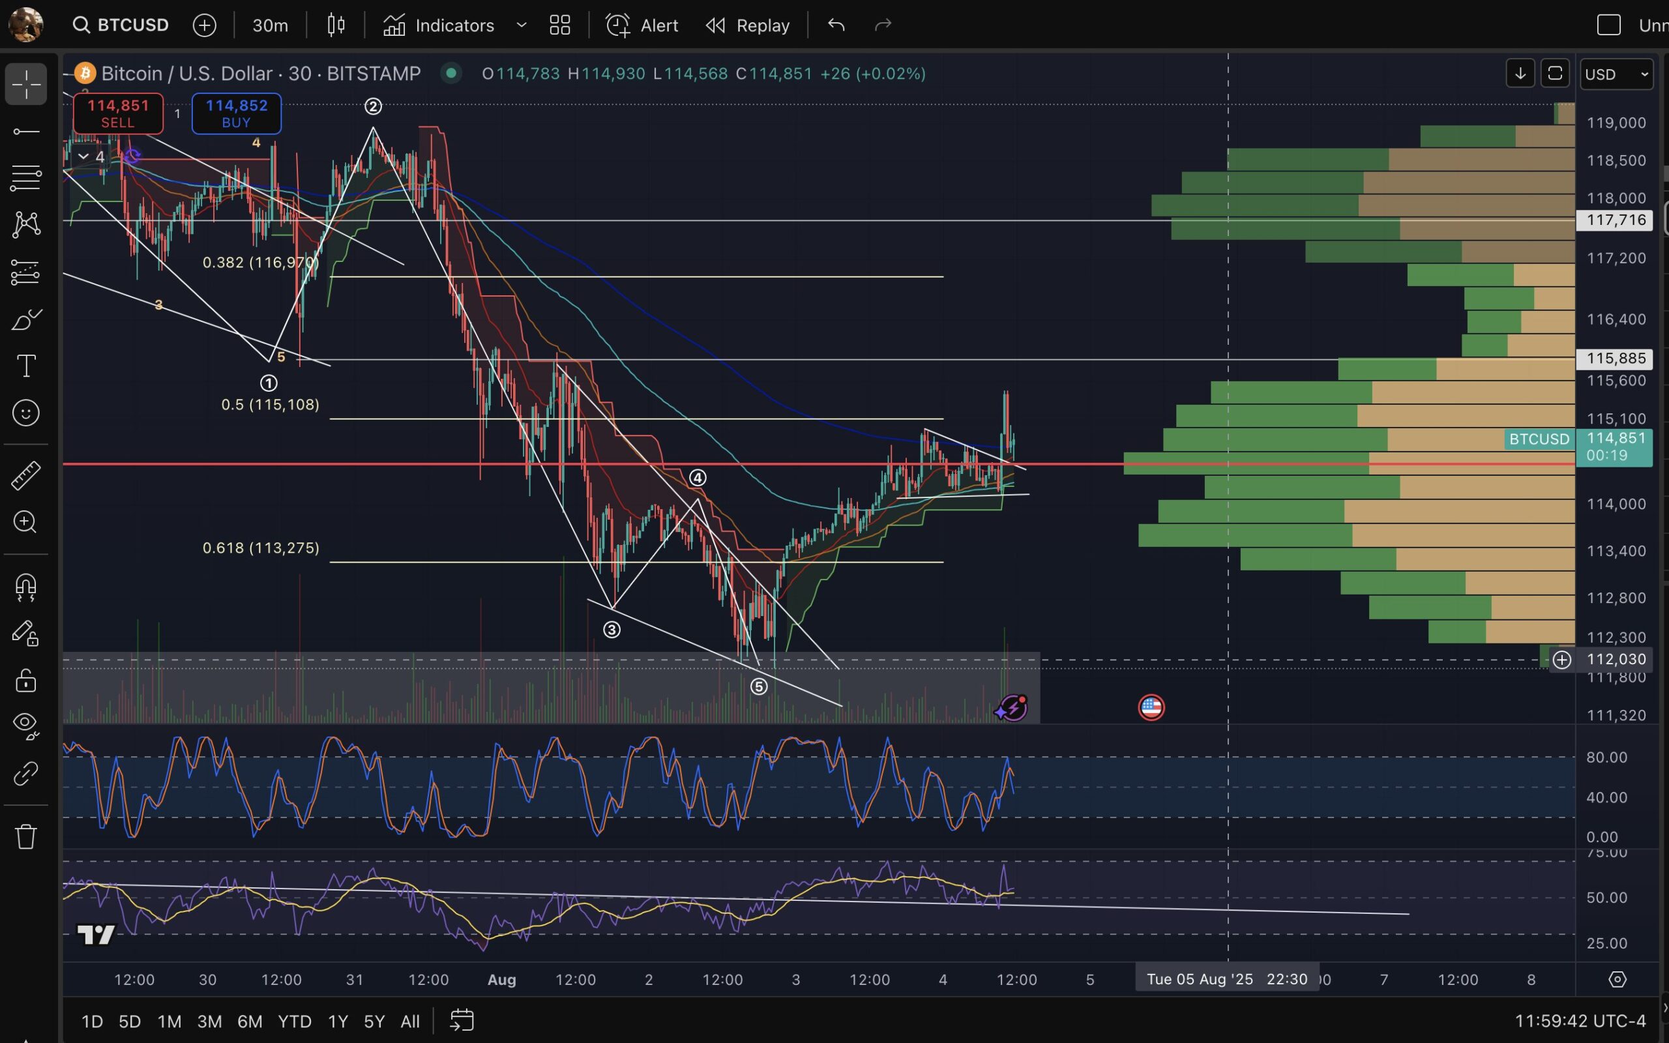This screenshot has width=1669, height=1043.
Task: Click the BUY 114,852 button
Action: coord(236,112)
